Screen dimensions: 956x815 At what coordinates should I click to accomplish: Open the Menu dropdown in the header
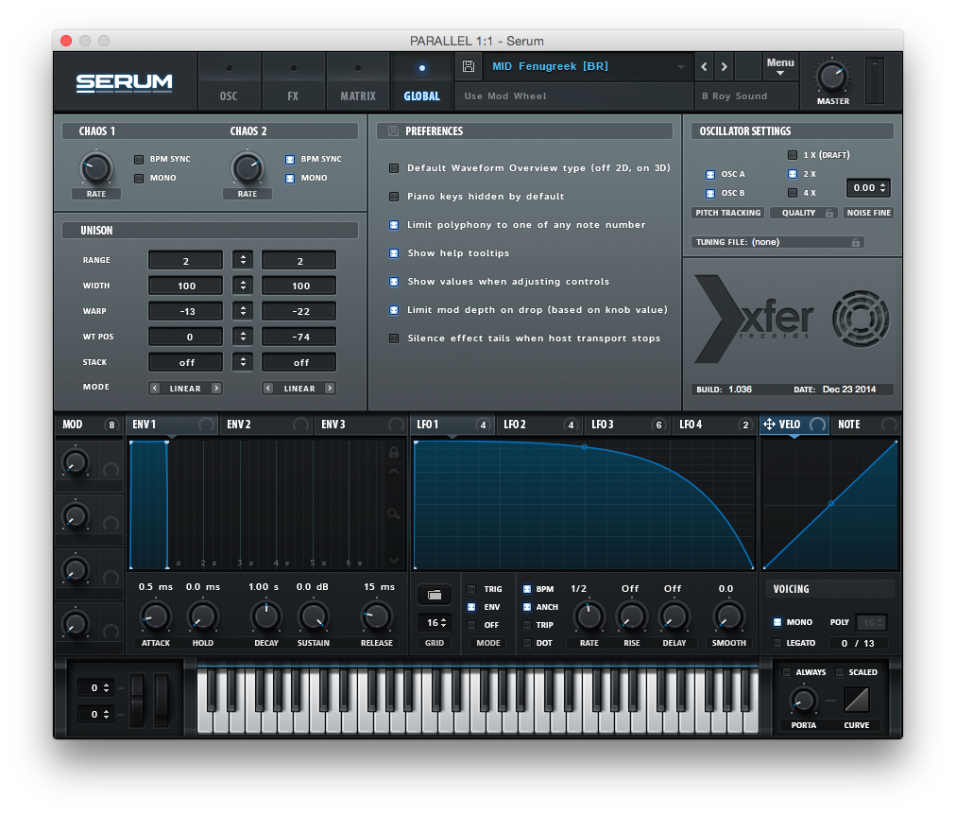point(780,62)
